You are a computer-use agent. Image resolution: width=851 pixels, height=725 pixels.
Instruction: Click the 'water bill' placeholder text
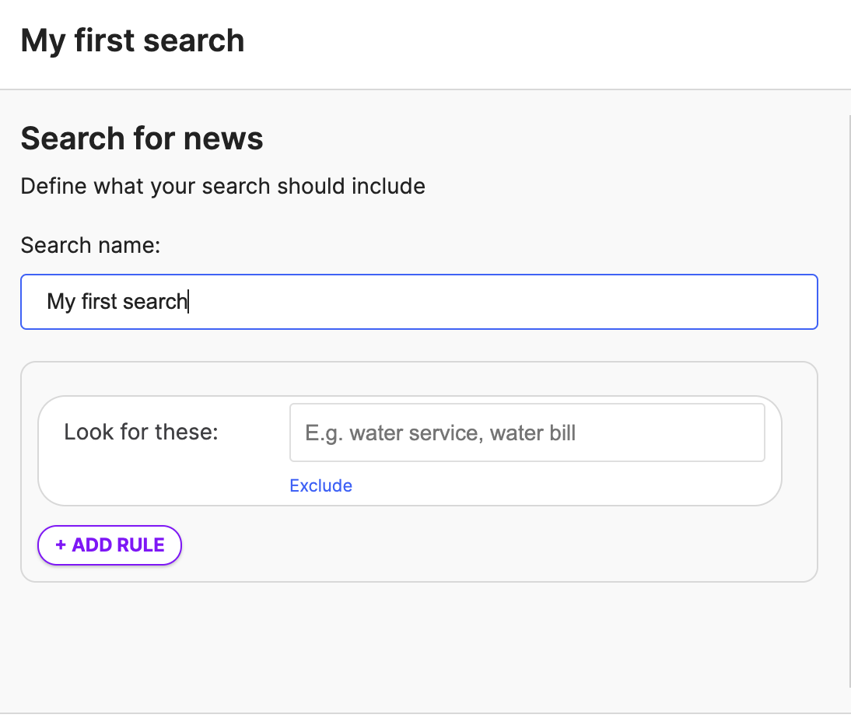[x=532, y=433]
